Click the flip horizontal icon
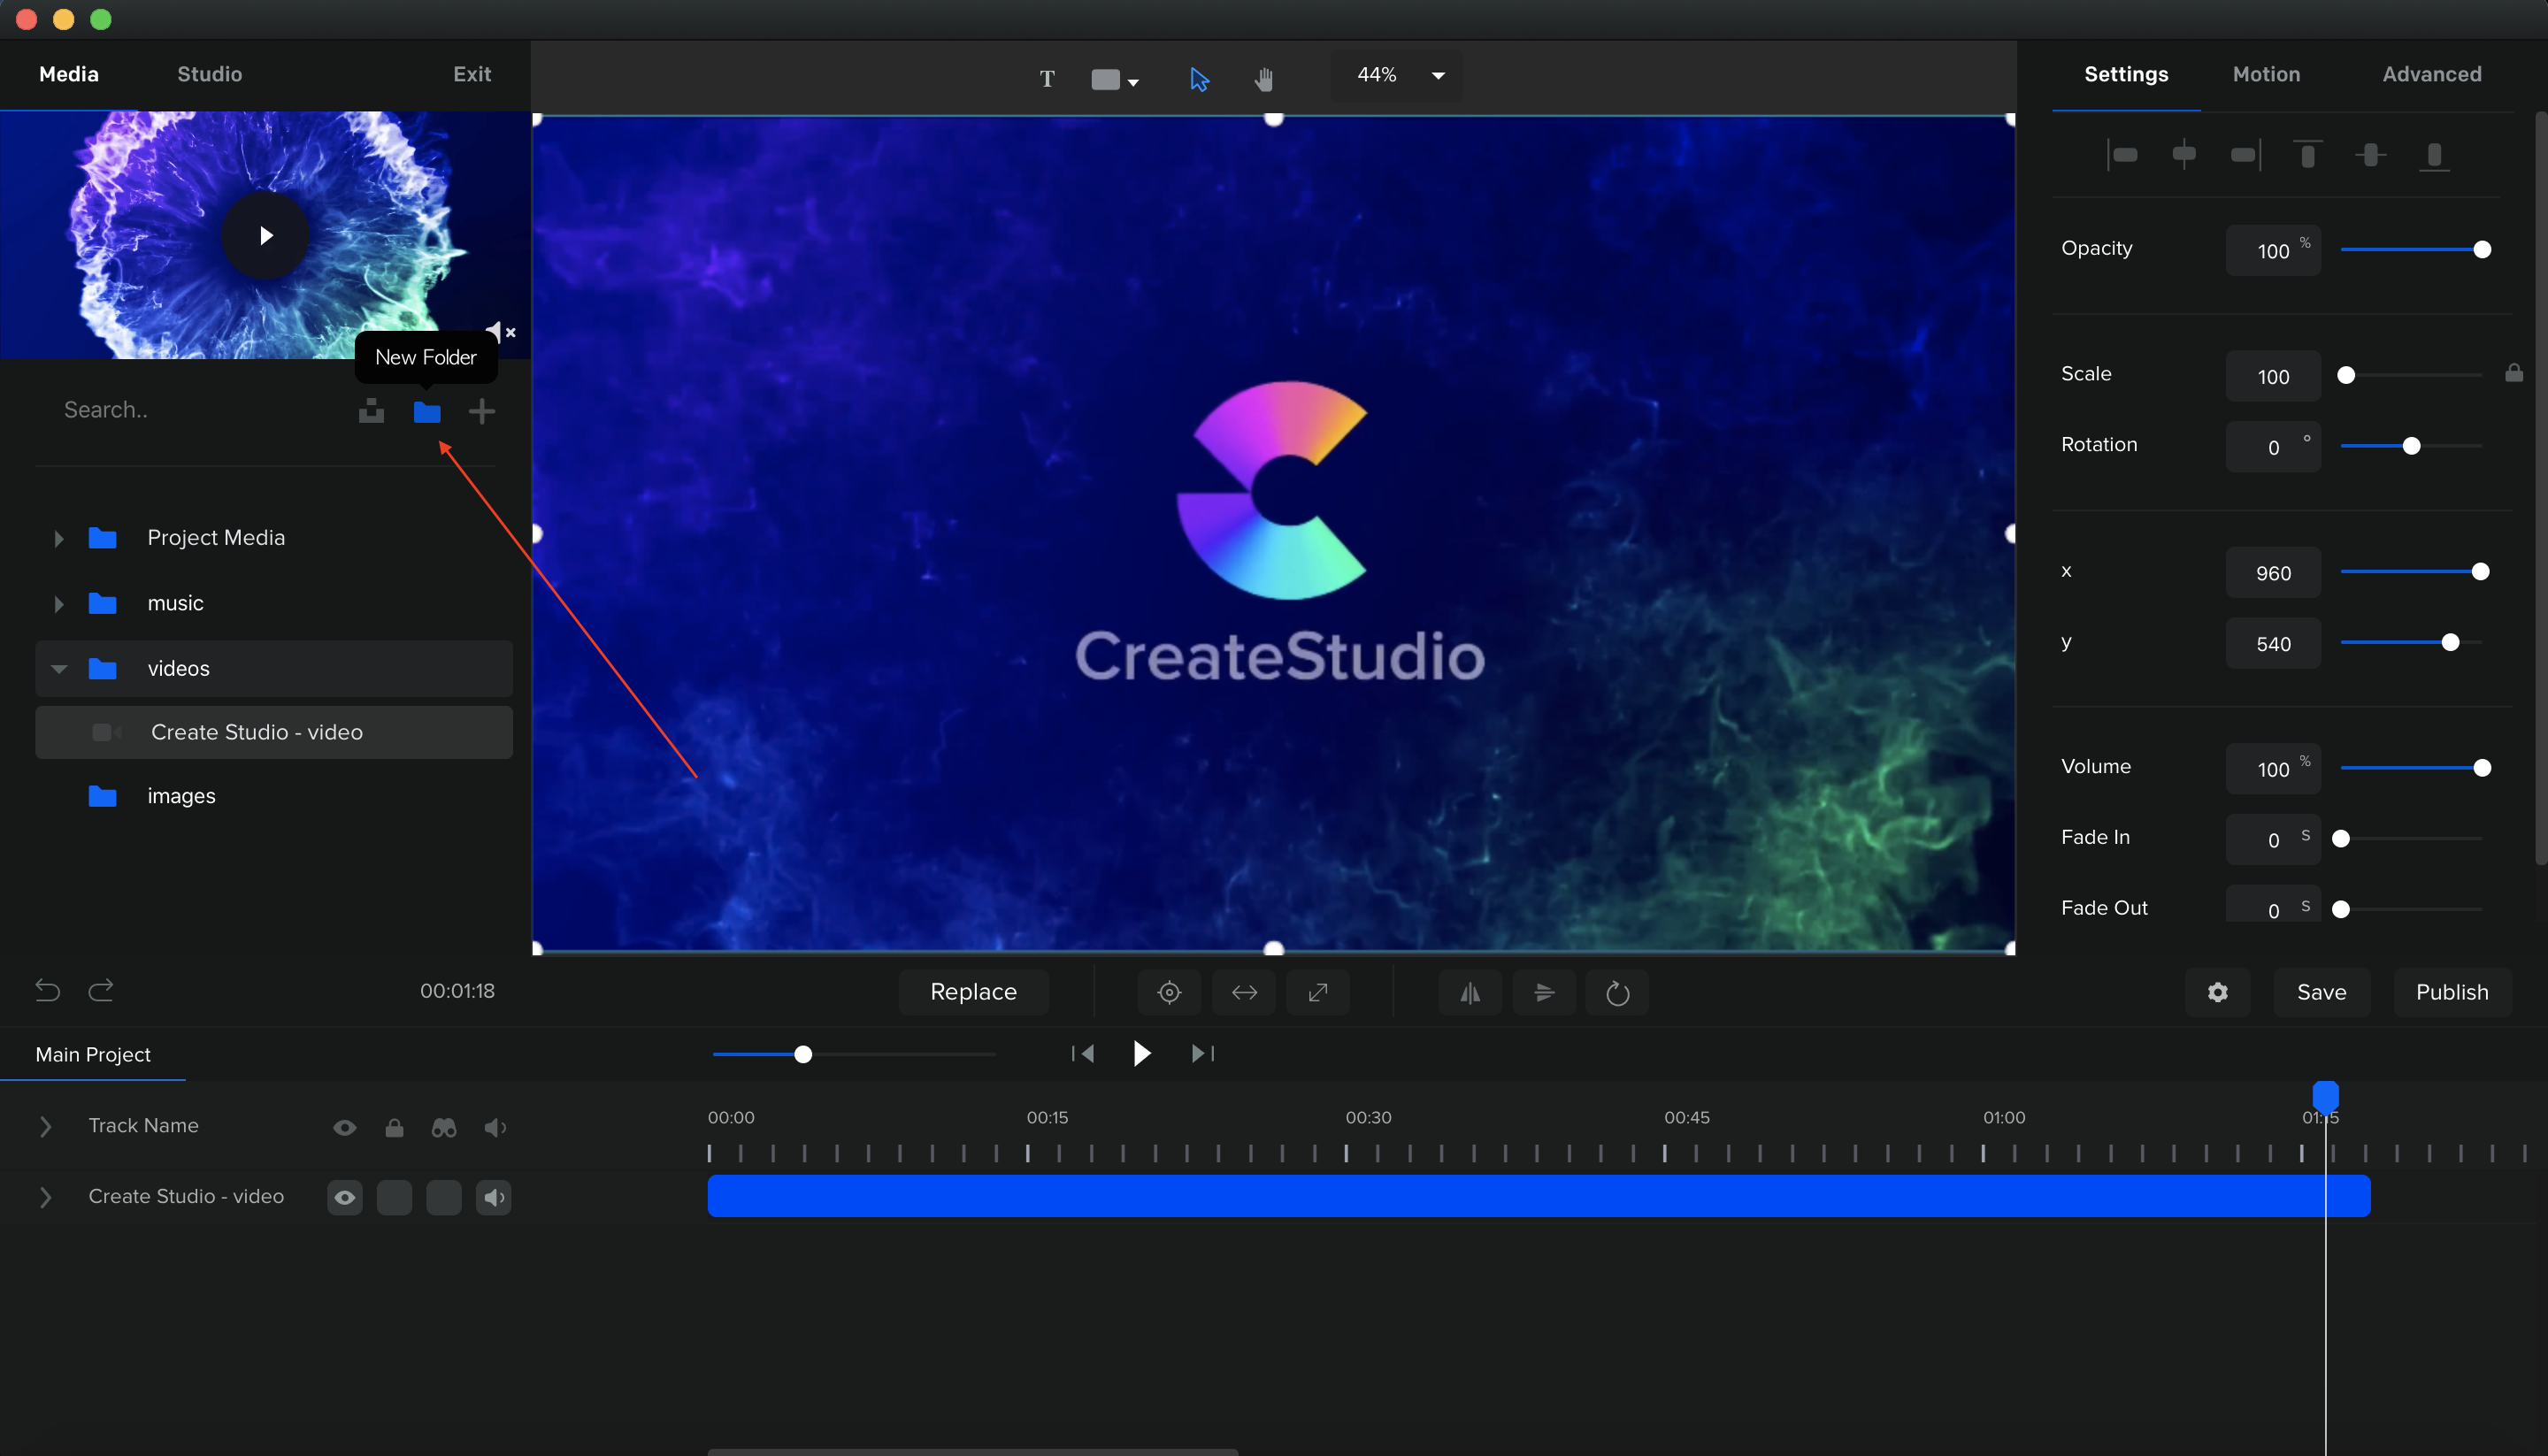The height and width of the screenshot is (1456, 2548). pos(1470,993)
